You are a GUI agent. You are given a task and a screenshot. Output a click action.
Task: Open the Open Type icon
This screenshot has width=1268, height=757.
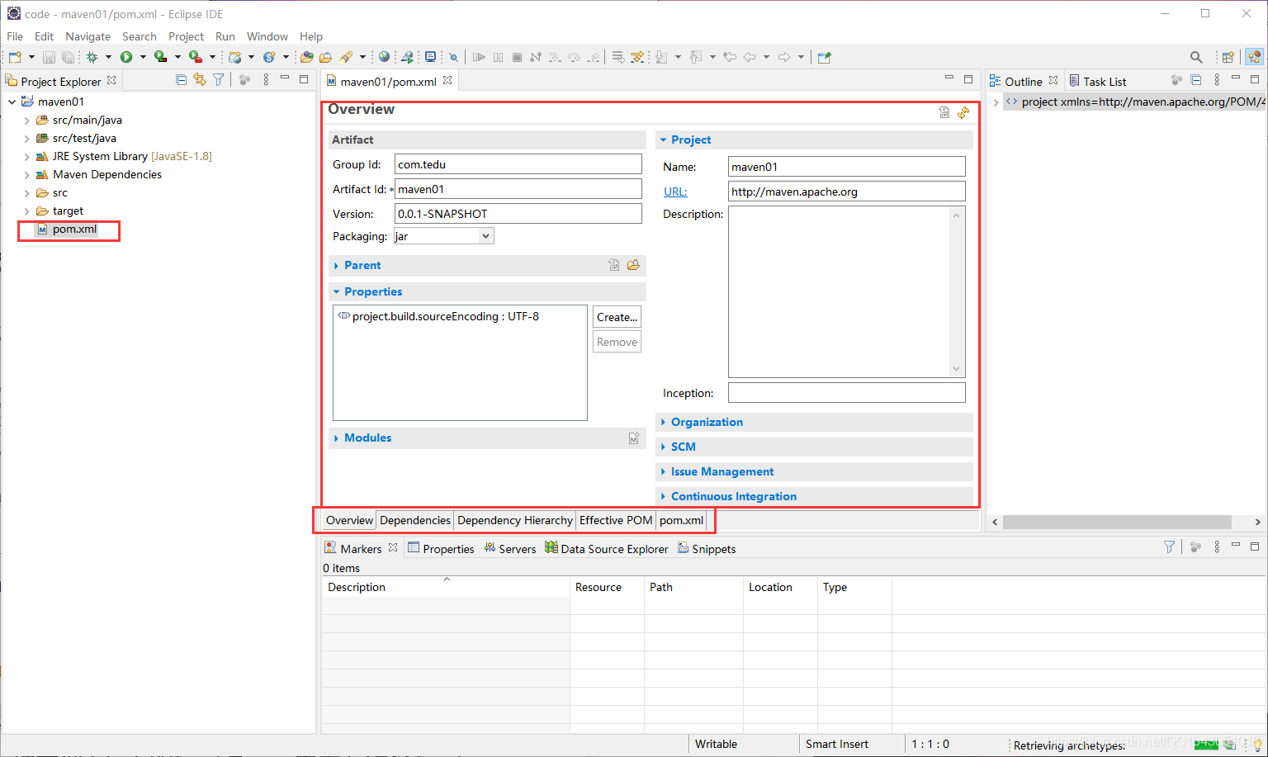coord(306,57)
